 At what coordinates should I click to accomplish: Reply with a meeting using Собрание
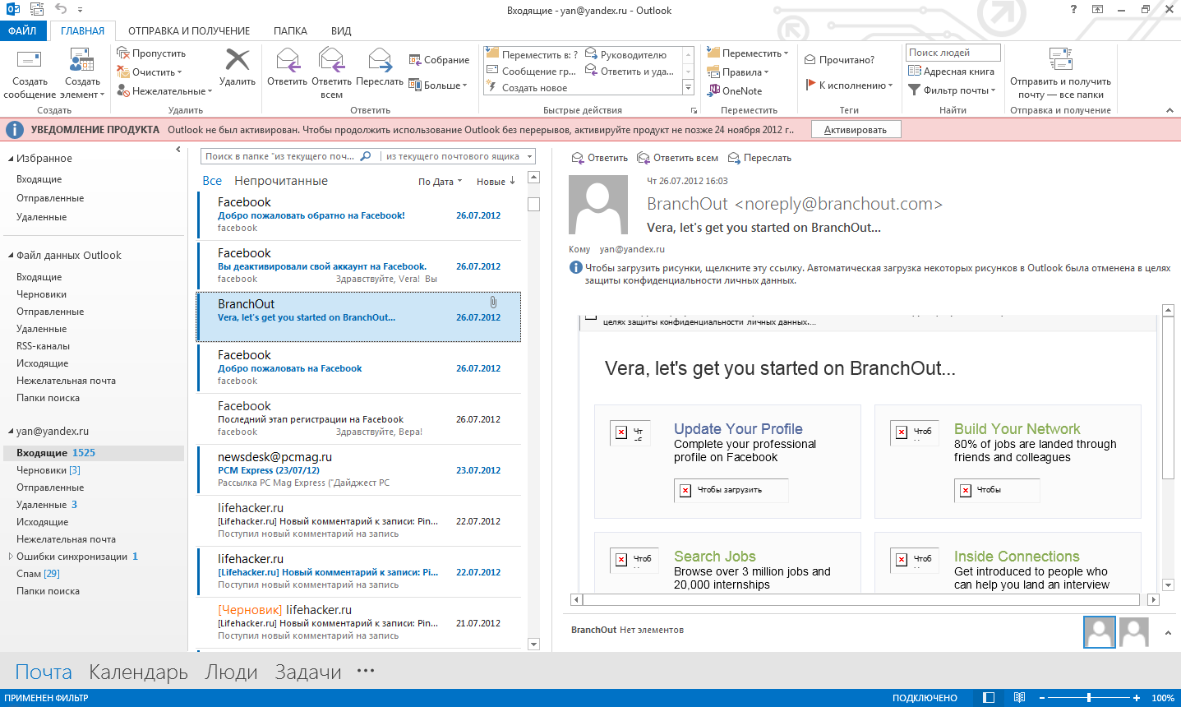click(x=439, y=60)
